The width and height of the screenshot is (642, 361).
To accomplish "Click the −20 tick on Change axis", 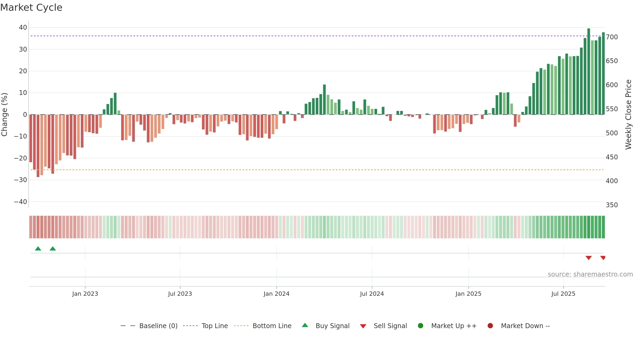I will 21,158.
